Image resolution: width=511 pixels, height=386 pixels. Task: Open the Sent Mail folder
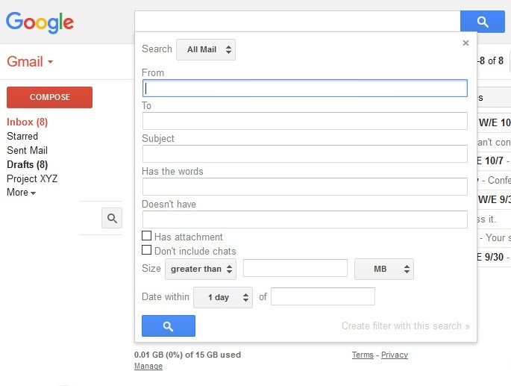click(x=27, y=150)
